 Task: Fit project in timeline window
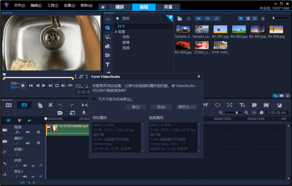[254, 112]
